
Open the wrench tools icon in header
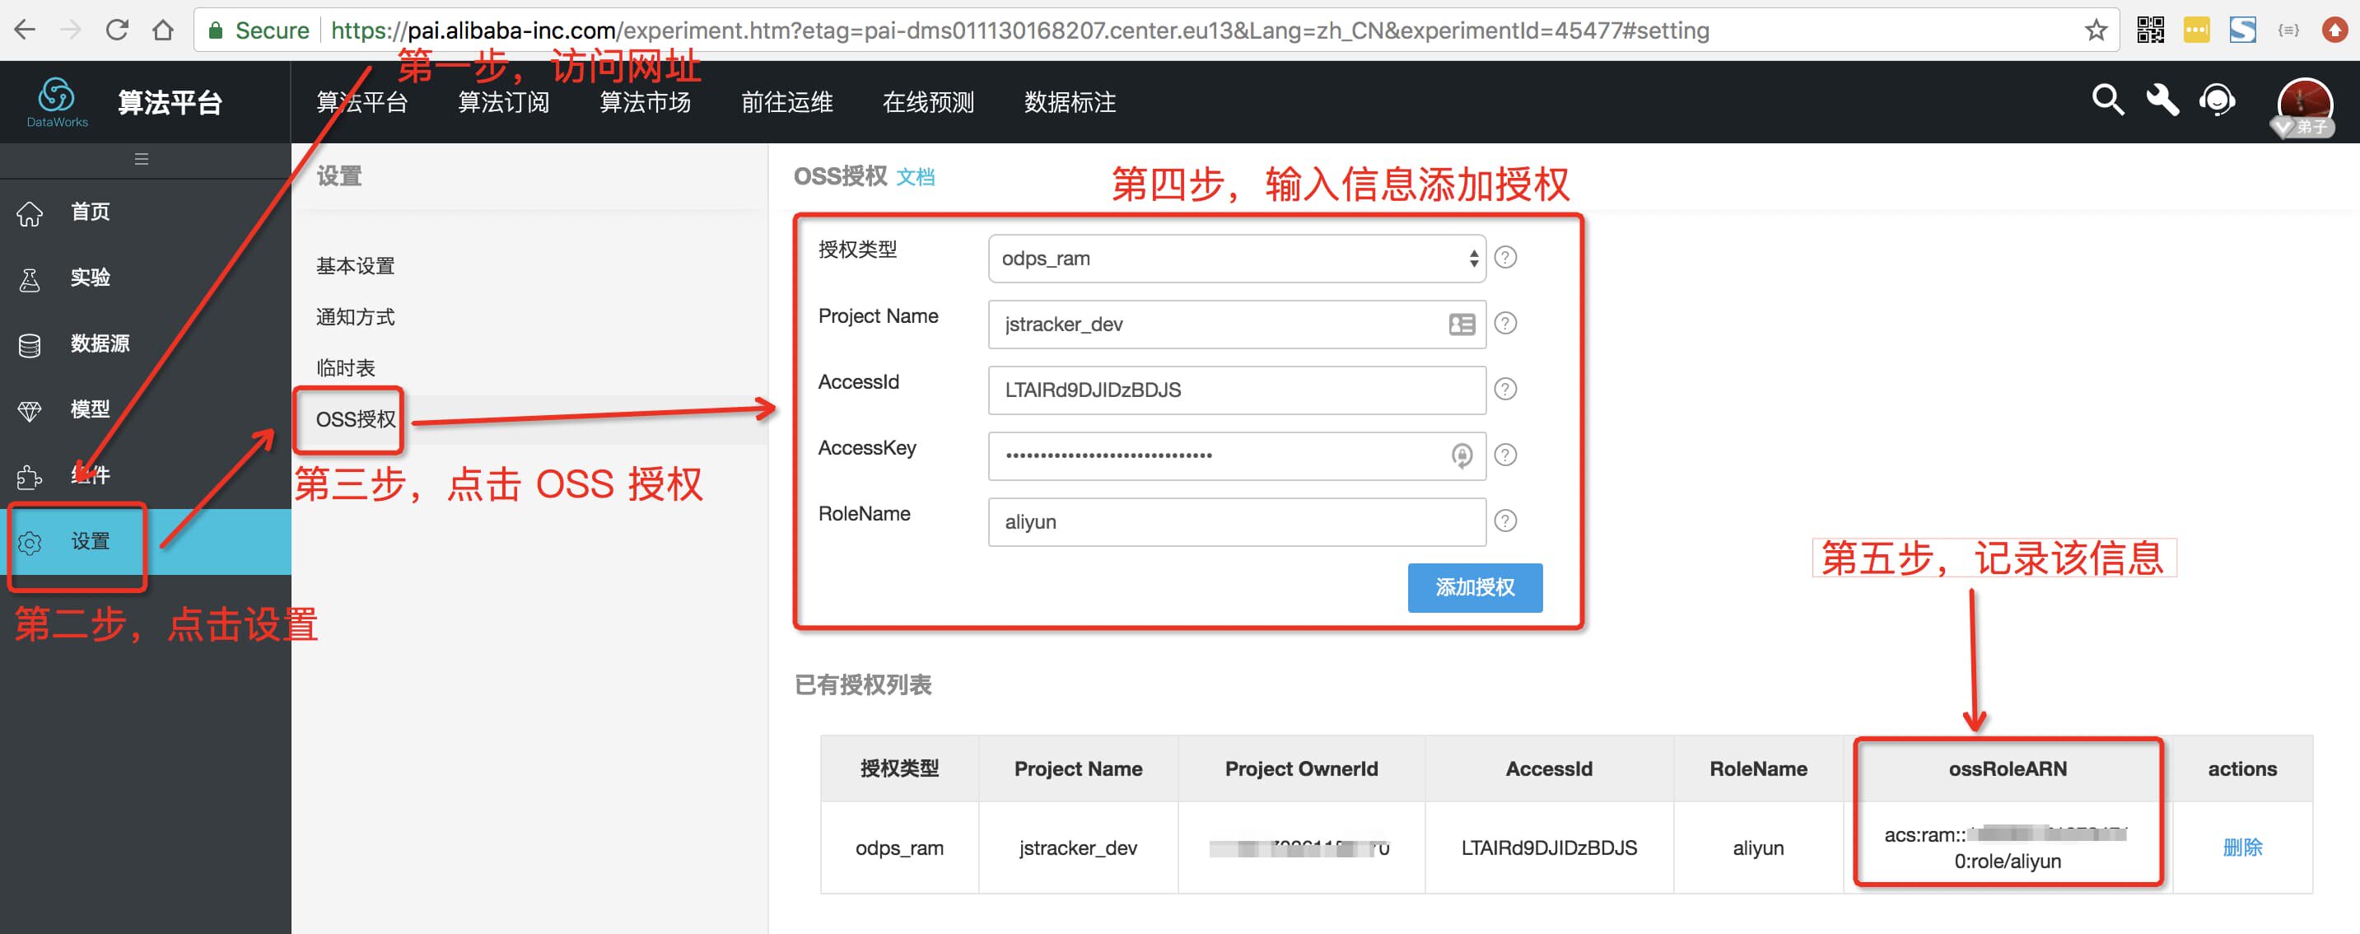pos(2162,99)
